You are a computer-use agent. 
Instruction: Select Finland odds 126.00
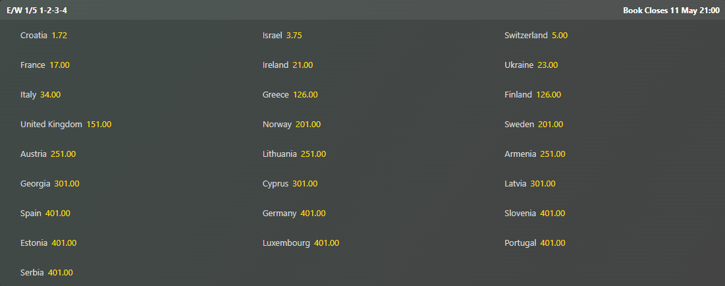pos(533,94)
